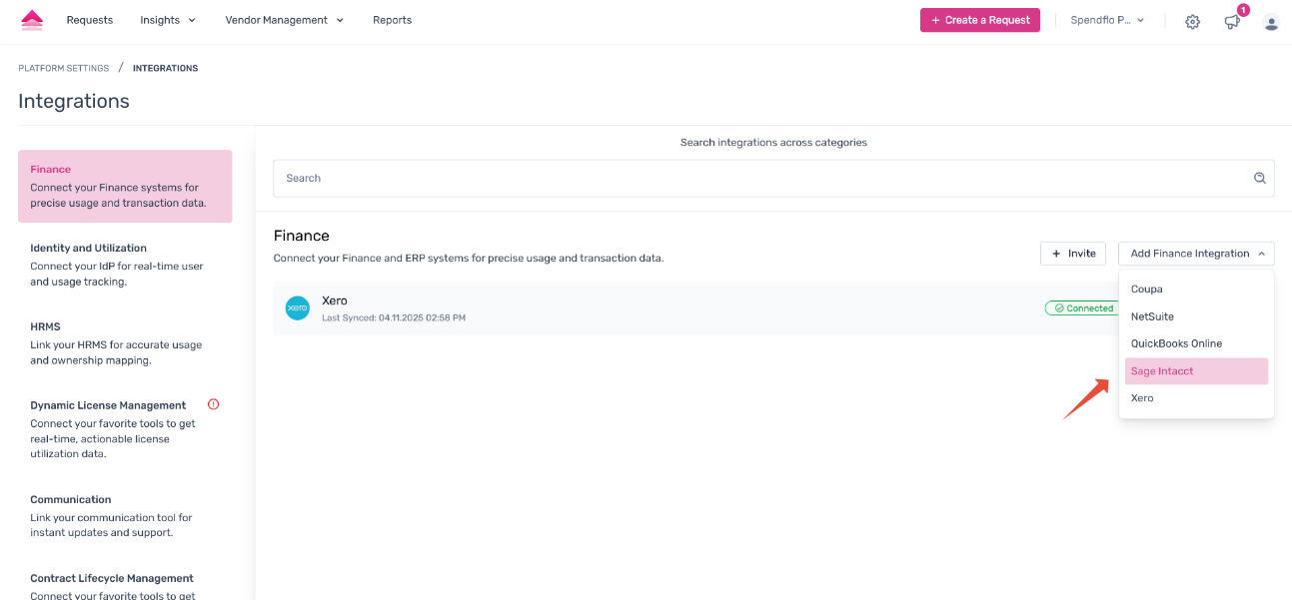Click the warning icon beside Dynamic License Management
Viewport: 1292px width, 600px height.
click(x=213, y=404)
